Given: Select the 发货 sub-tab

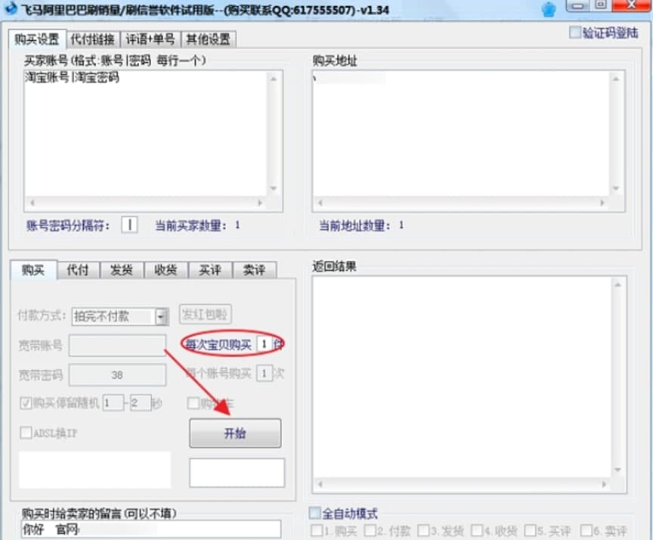Looking at the screenshot, I should click(122, 270).
